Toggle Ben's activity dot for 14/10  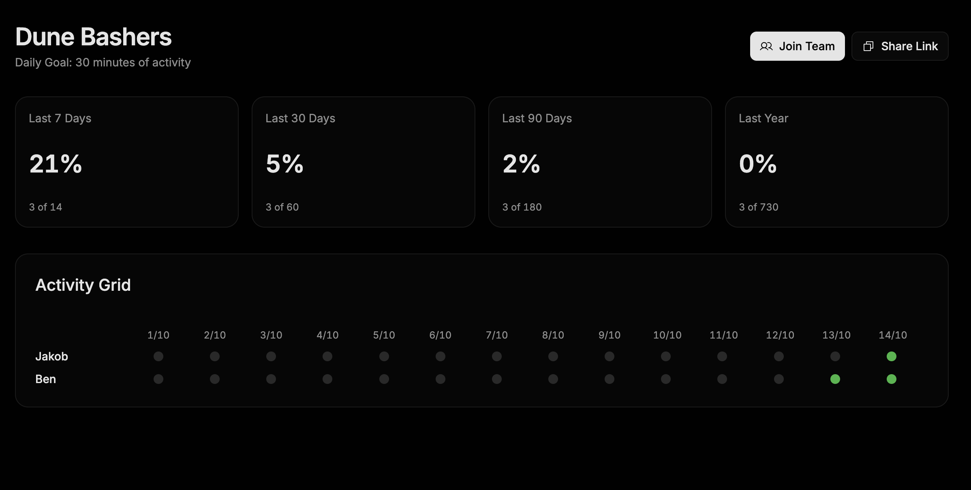tap(891, 379)
